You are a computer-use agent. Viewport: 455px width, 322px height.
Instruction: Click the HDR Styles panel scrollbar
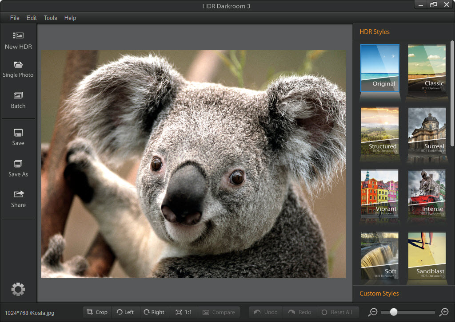452,93
